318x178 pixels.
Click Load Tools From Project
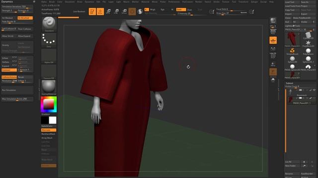[300, 6]
